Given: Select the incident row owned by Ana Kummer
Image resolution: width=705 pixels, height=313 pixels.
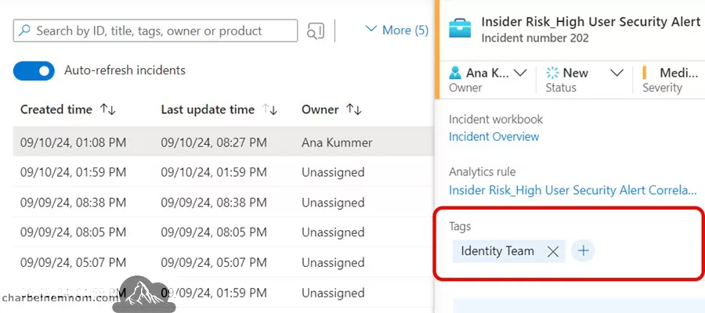Looking at the screenshot, I should coord(223,142).
